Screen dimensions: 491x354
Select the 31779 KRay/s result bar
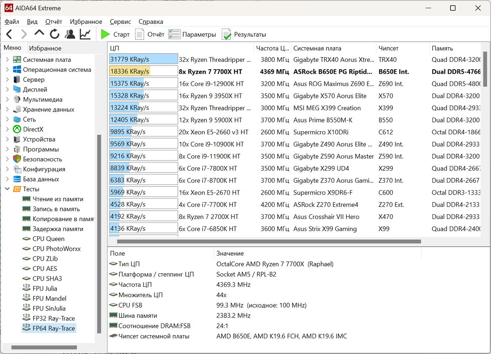[x=144, y=59]
